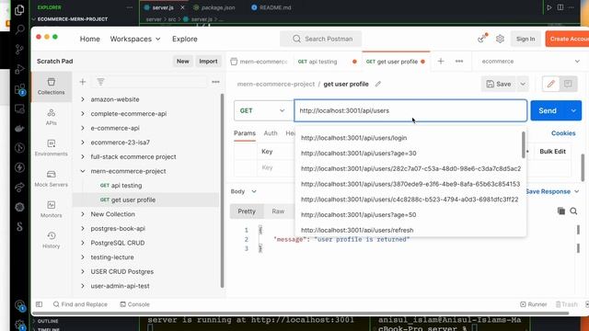The width and height of the screenshot is (589, 331).
Task: Open the Console in footer
Action: (135, 304)
